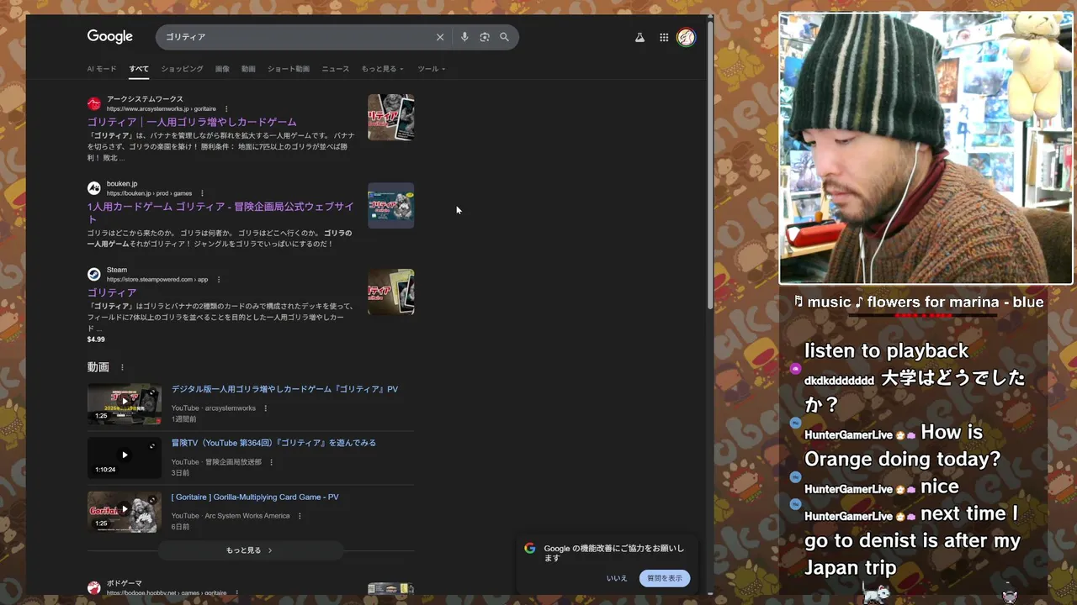This screenshot has width=1077, height=605.
Task: Open Search Labs flask icon
Action: pos(639,37)
